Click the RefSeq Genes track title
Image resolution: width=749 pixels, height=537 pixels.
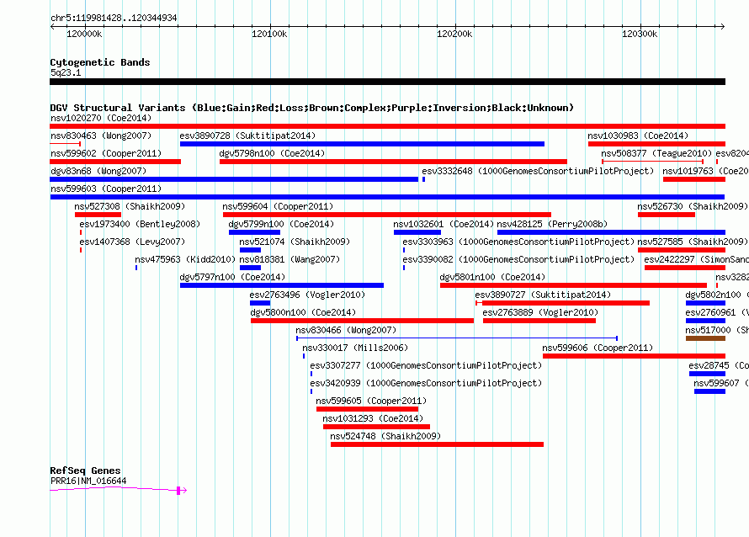pos(85,471)
